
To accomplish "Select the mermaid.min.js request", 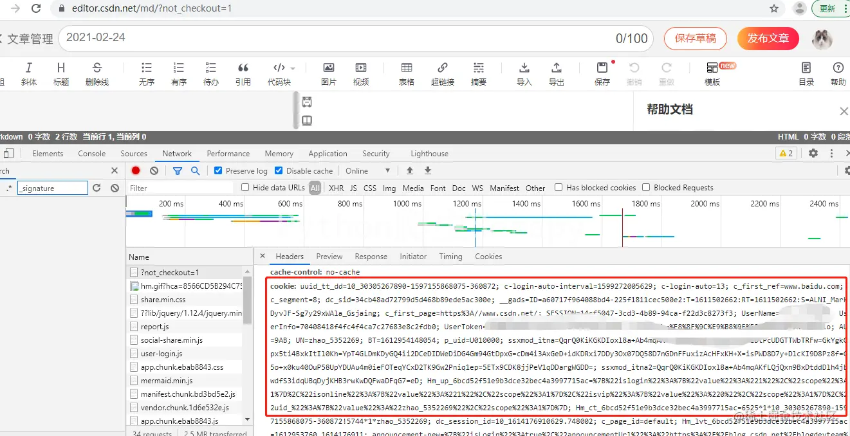I will click(185, 380).
